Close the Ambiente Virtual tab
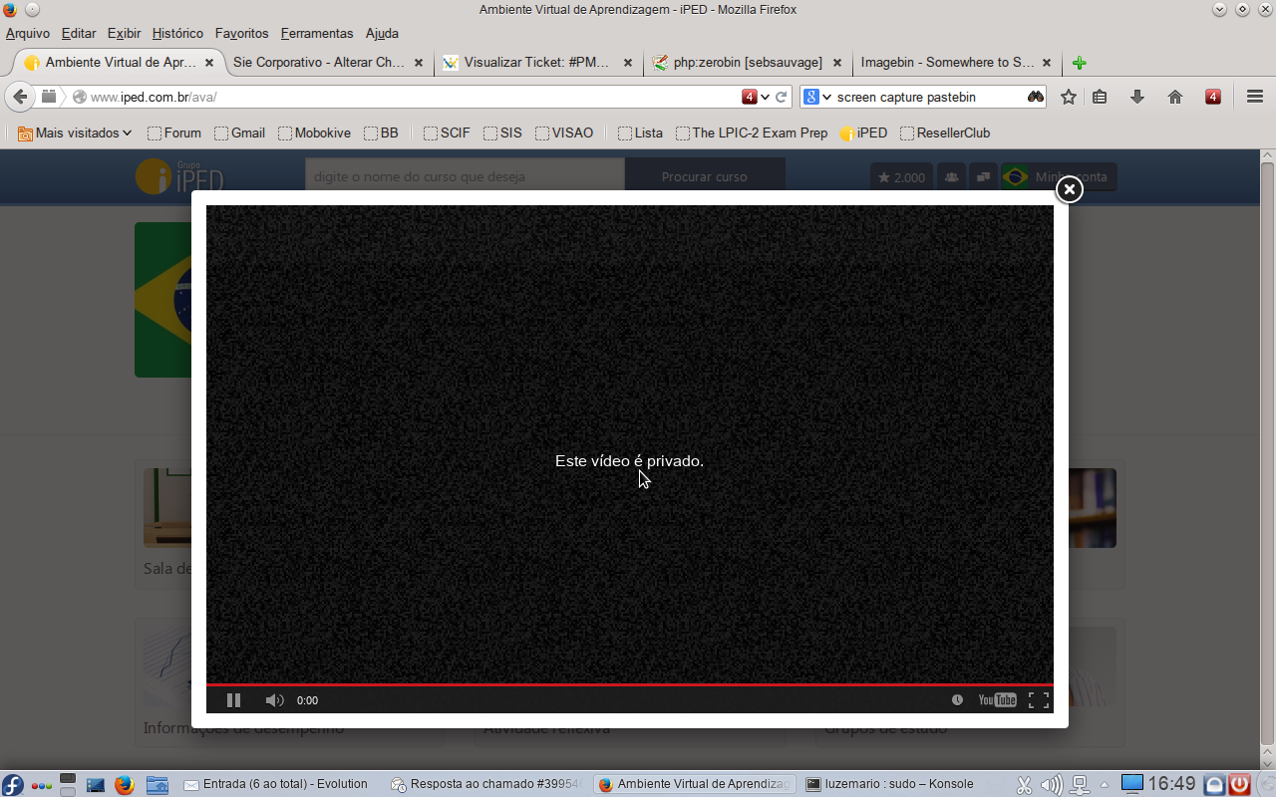This screenshot has height=797, width=1276. (209, 62)
